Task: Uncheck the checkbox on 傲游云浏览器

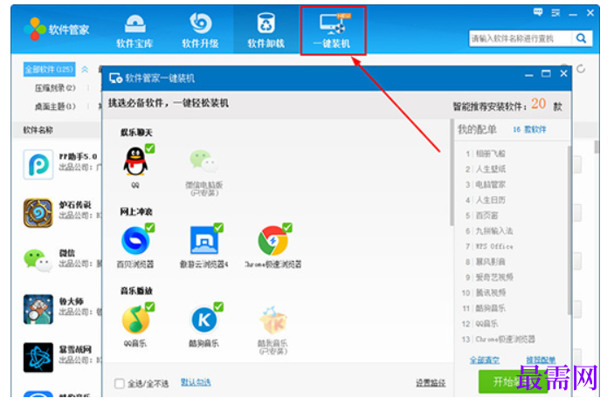Action: [x=218, y=227]
